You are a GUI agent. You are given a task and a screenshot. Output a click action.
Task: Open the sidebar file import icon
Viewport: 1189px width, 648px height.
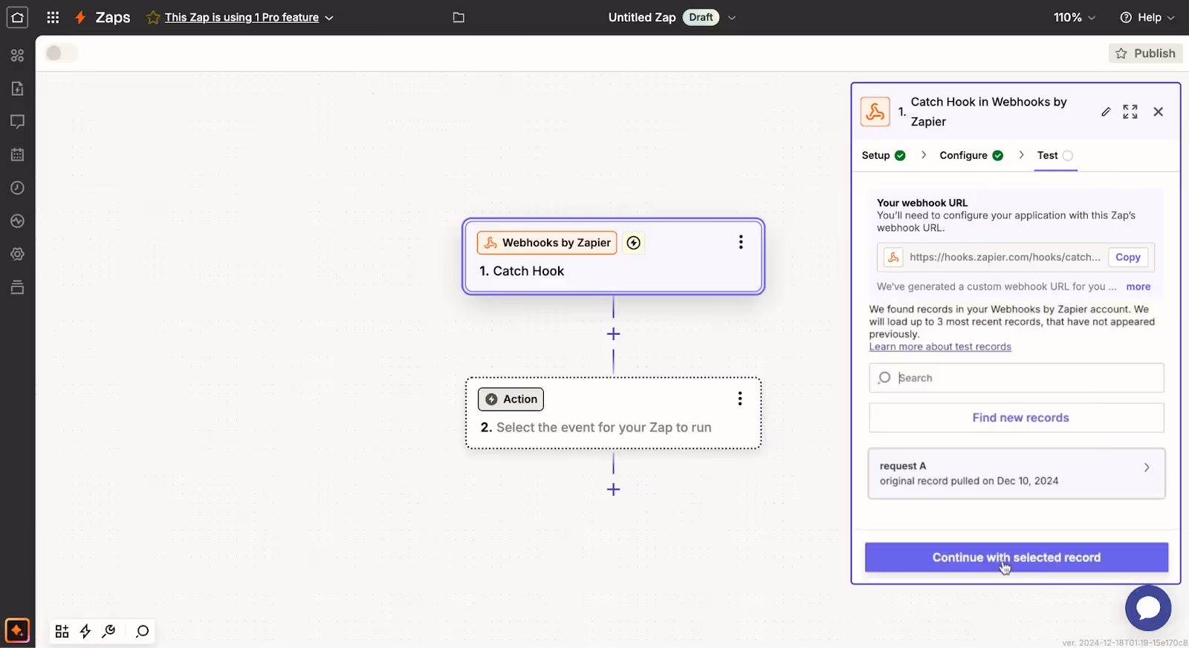click(17, 88)
